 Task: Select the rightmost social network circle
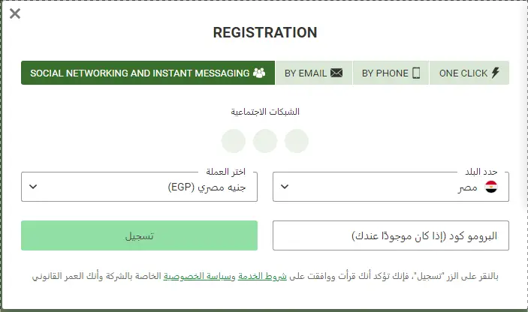(x=297, y=140)
